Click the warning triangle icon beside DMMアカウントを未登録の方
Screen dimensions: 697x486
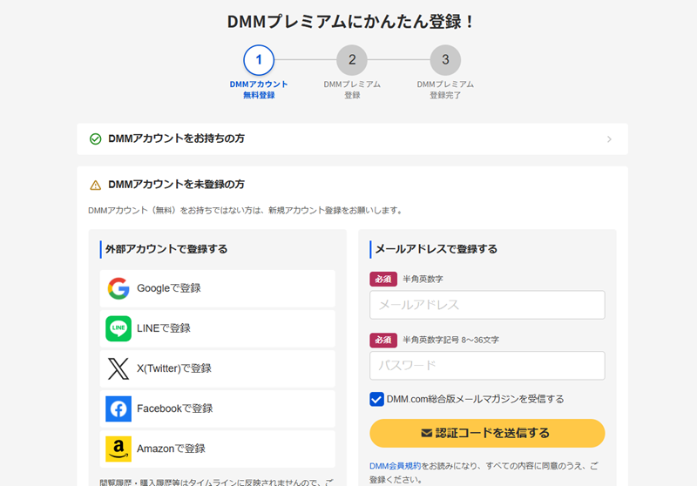pyautogui.click(x=96, y=185)
